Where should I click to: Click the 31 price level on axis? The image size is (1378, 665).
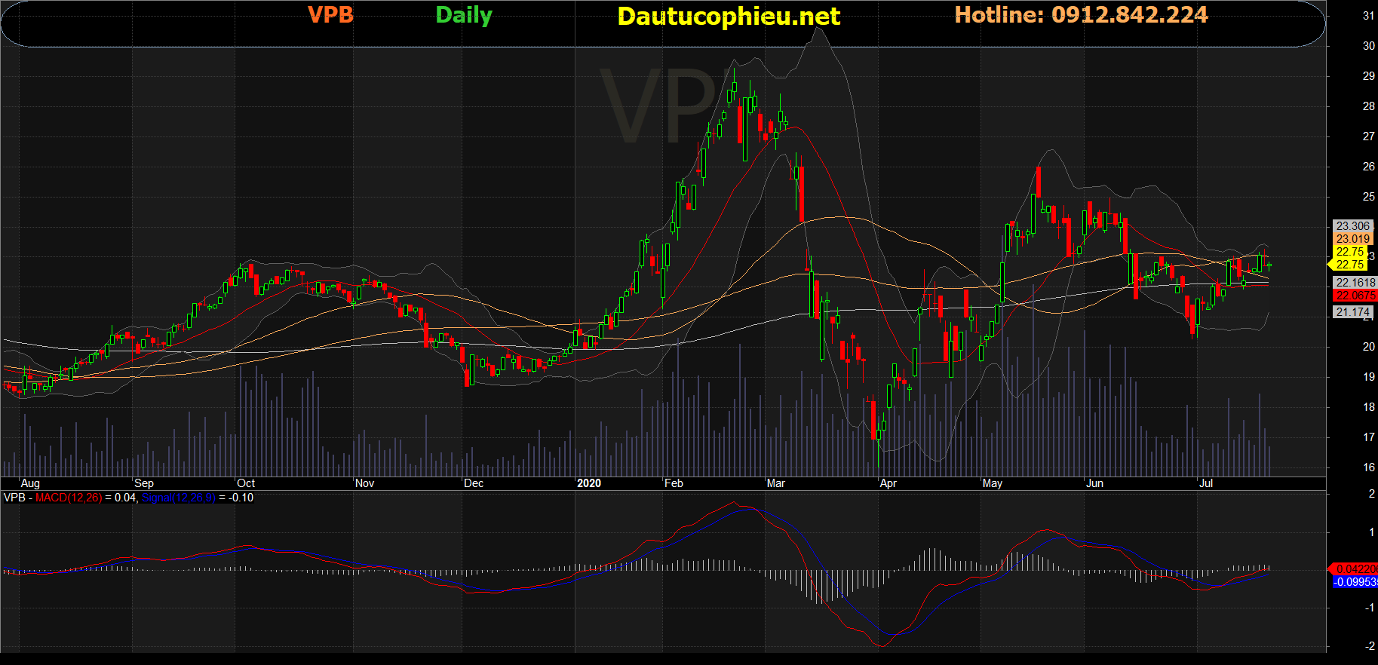coord(1368,16)
